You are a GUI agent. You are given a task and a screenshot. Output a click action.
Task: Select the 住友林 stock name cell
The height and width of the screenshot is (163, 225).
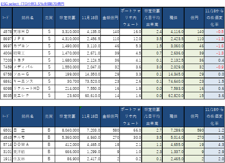tap(27, 159)
